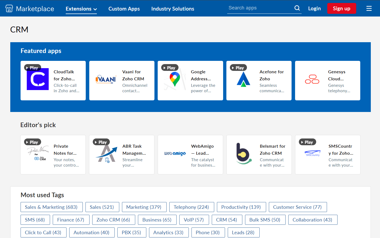Screen dimensions: 380x238
Task: Play the ABR Task Management video
Action: (x=101, y=142)
